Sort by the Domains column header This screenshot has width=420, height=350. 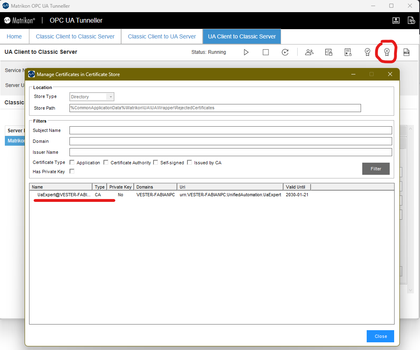tap(155, 187)
